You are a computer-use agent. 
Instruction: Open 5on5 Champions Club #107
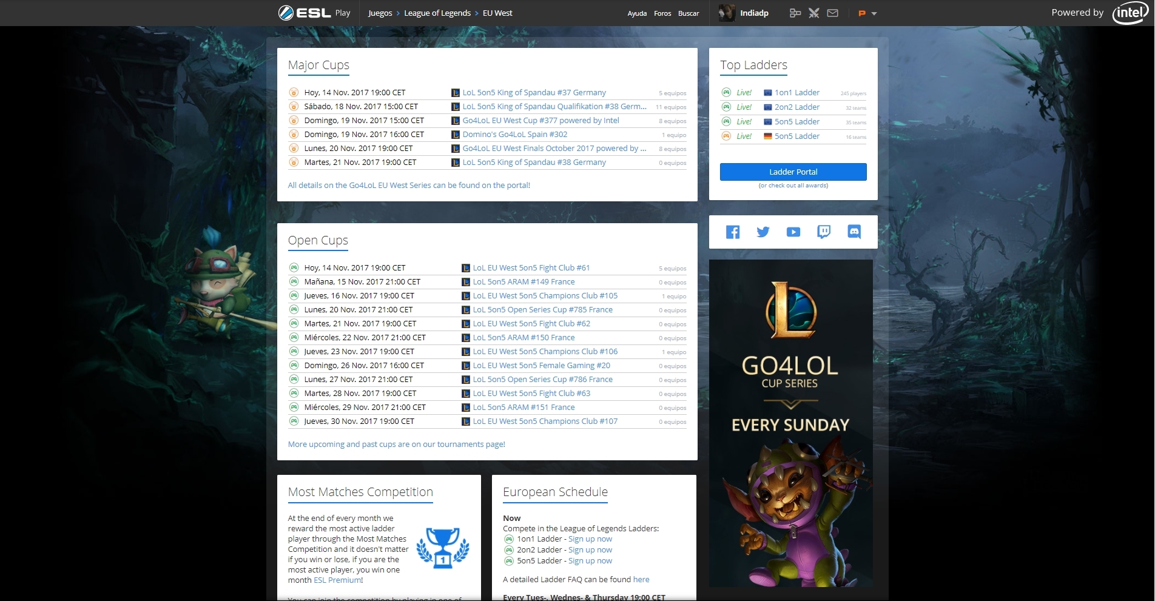[545, 421]
